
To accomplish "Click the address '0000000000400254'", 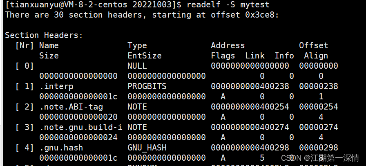I will (250, 107).
